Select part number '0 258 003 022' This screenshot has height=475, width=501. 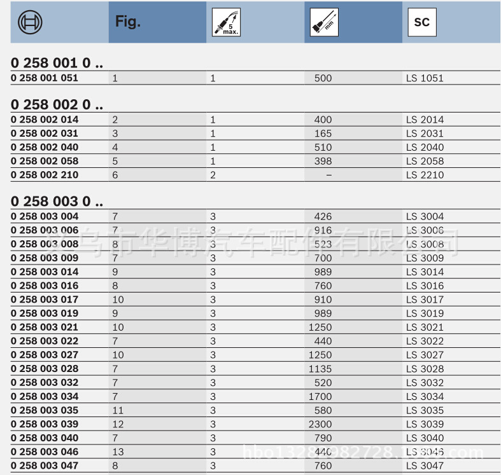click(x=45, y=341)
